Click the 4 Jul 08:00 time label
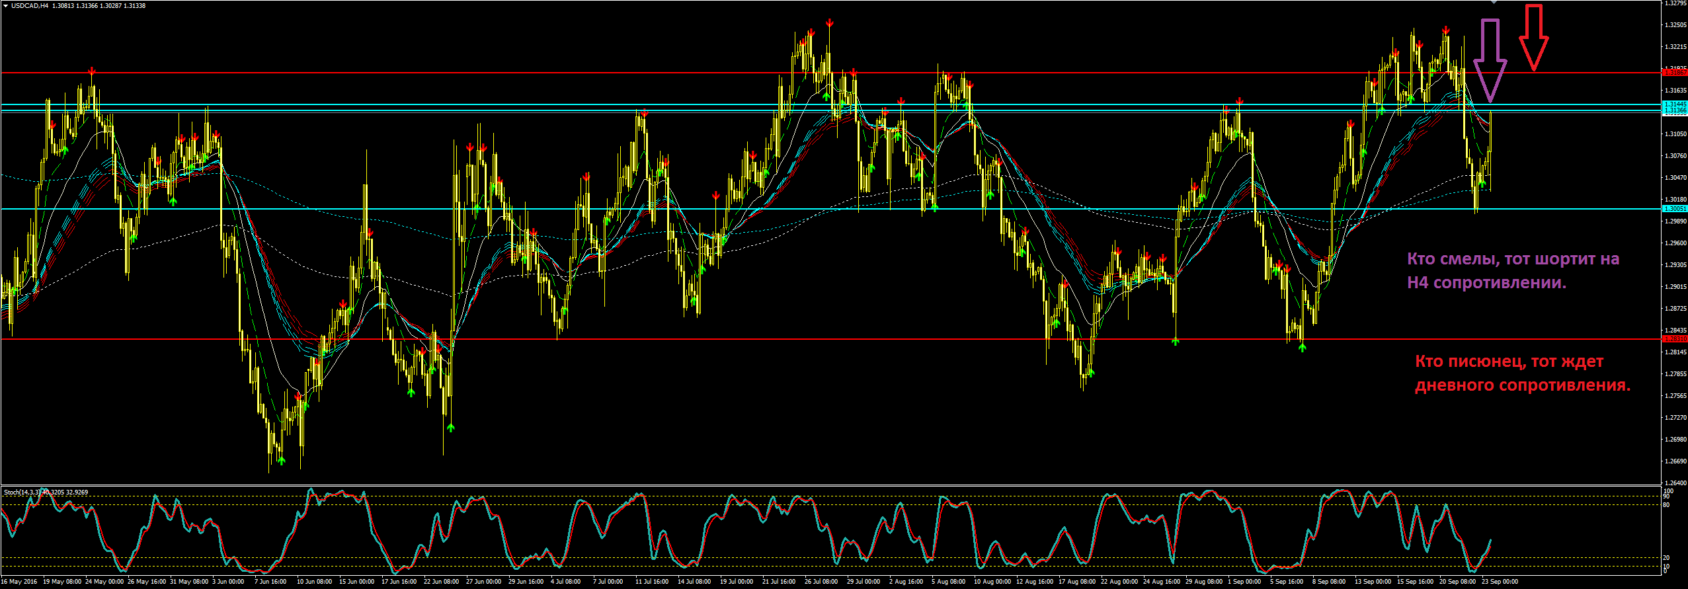1688x589 pixels. pos(565,582)
